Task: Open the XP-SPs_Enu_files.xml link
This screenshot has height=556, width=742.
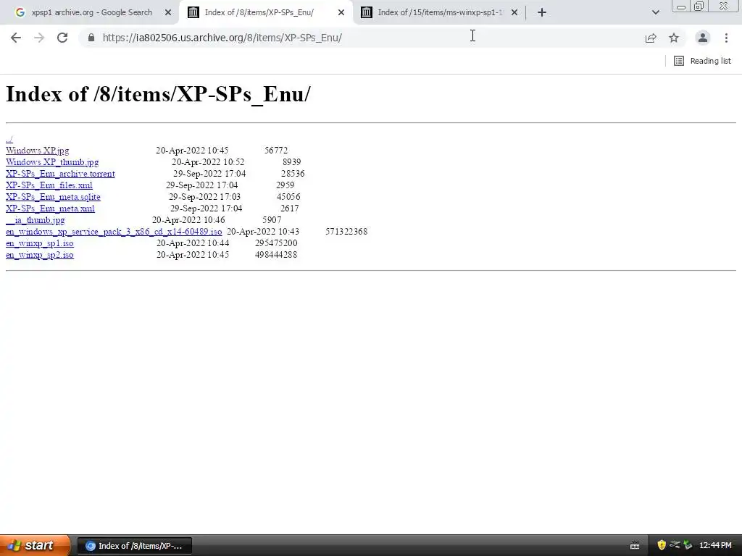Action: pos(49,185)
